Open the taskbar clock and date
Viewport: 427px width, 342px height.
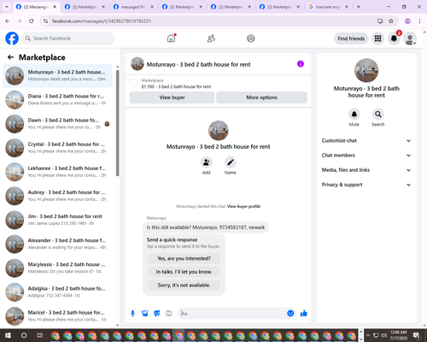click(x=399, y=335)
